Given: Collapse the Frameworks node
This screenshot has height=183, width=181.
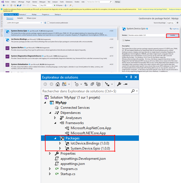Looking at the screenshot, I should pos(55,123).
